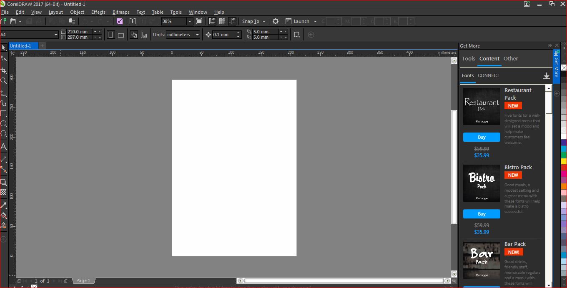This screenshot has width=567, height=288.
Task: Choose the Interactive Fill bucket tool
Action: click(x=4, y=215)
